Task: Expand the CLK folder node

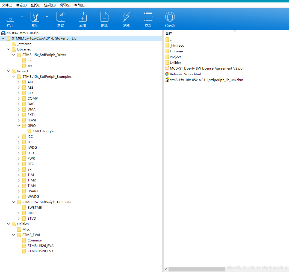Action: click(x=19, y=93)
